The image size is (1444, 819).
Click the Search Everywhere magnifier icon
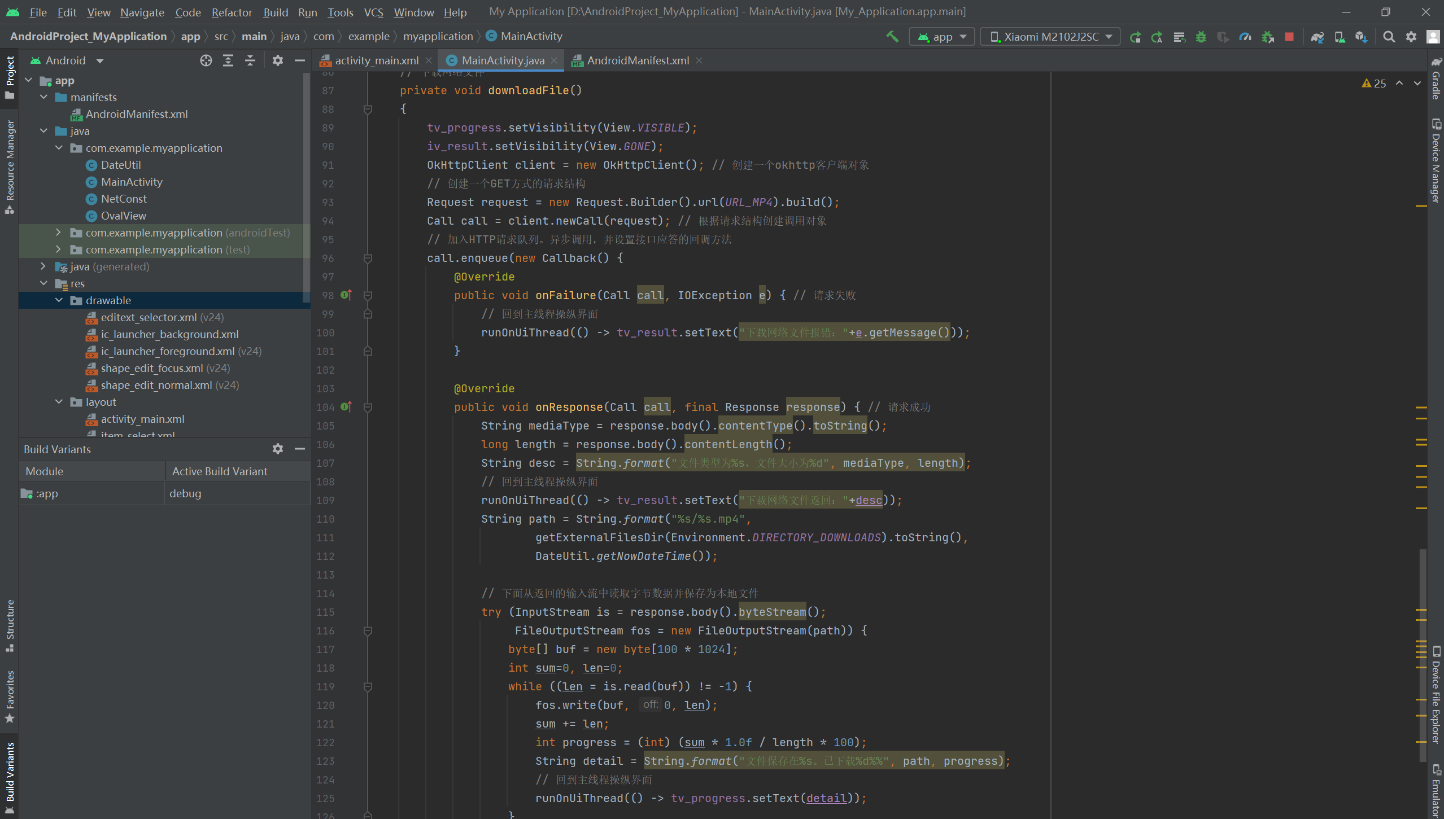1389,37
